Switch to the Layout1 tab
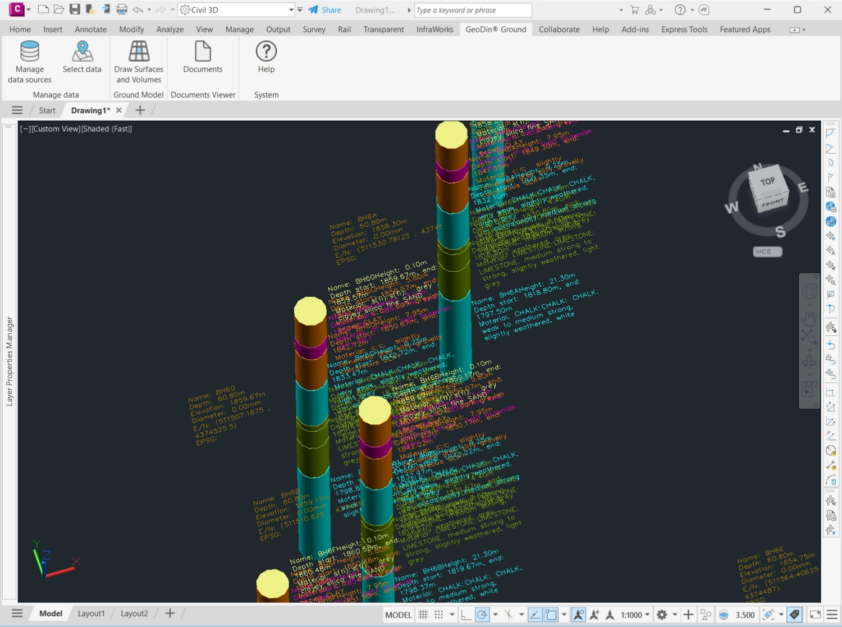The width and height of the screenshot is (842, 627). pyautogui.click(x=91, y=614)
